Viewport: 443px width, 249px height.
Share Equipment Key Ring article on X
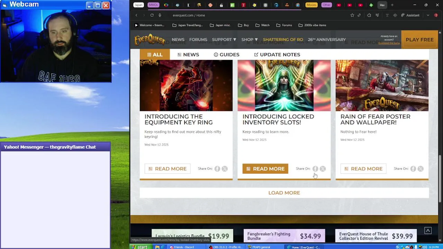[x=225, y=169]
